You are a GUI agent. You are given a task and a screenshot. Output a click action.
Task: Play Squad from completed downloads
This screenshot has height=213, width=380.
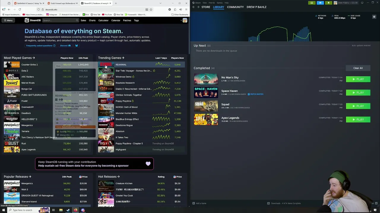click(x=358, y=106)
